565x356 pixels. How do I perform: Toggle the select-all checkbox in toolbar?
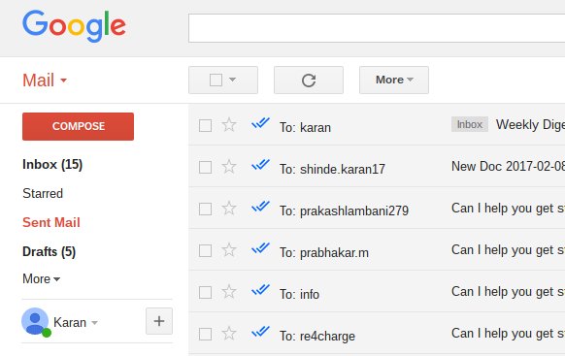216,80
